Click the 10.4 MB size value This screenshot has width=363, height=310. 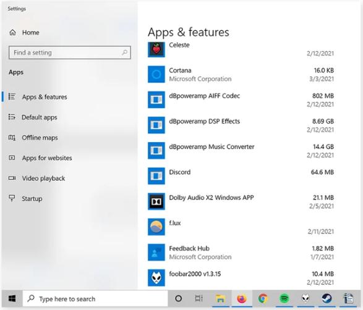(323, 274)
